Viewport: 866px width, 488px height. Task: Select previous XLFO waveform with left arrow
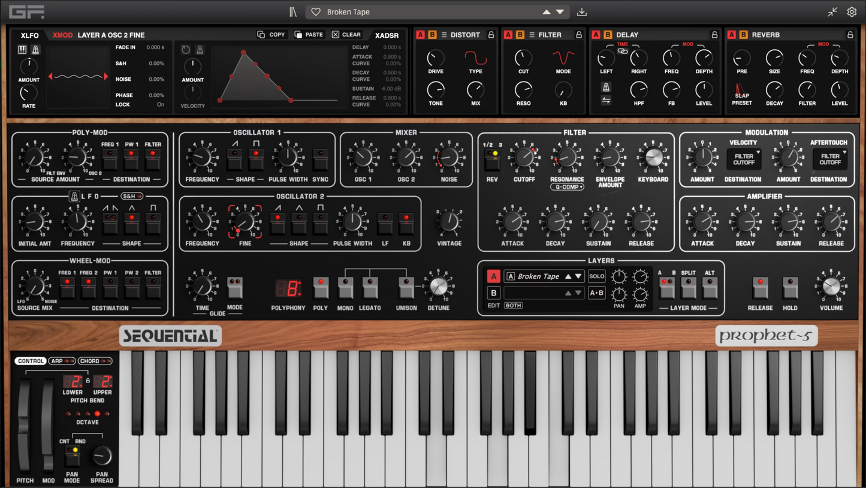point(50,76)
